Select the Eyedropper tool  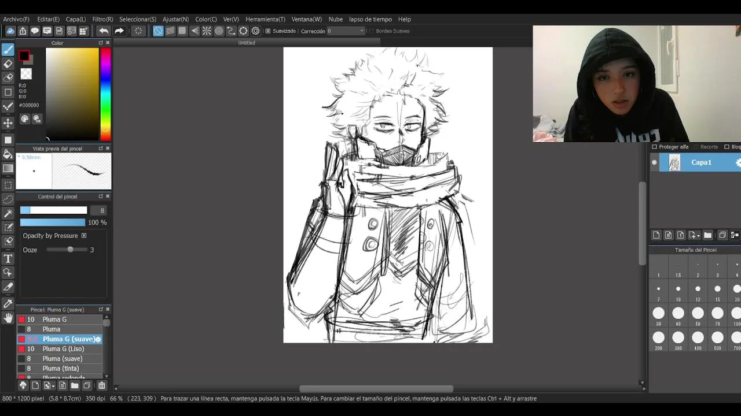click(8, 304)
